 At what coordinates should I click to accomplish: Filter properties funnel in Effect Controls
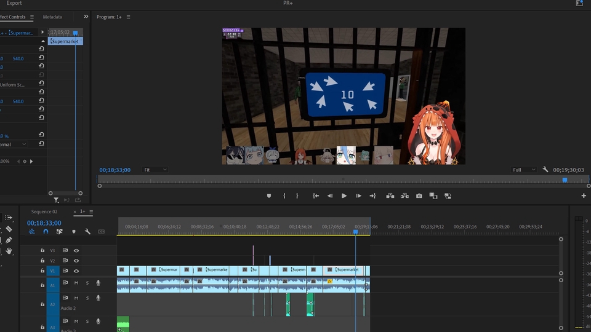(56, 200)
